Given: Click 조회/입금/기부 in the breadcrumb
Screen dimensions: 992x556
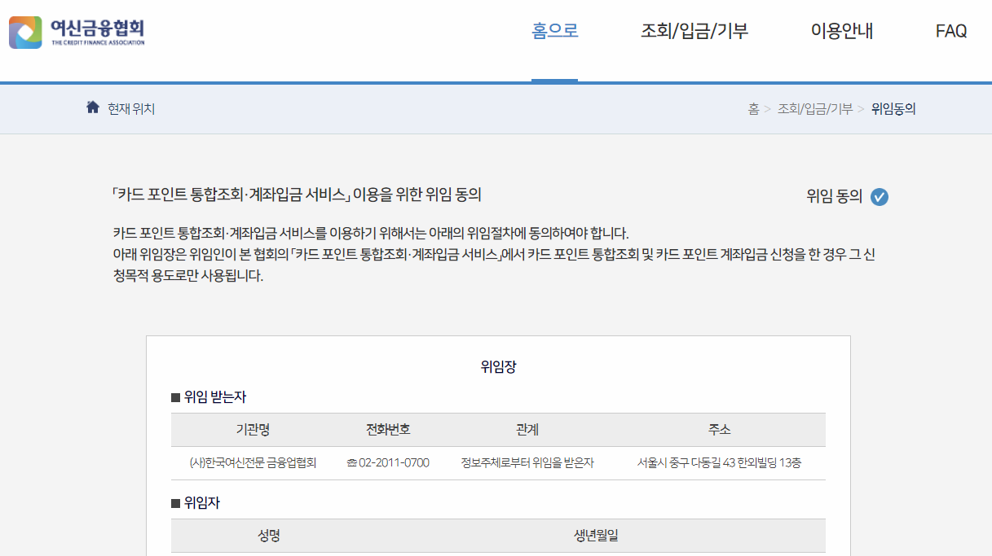Looking at the screenshot, I should click(816, 108).
